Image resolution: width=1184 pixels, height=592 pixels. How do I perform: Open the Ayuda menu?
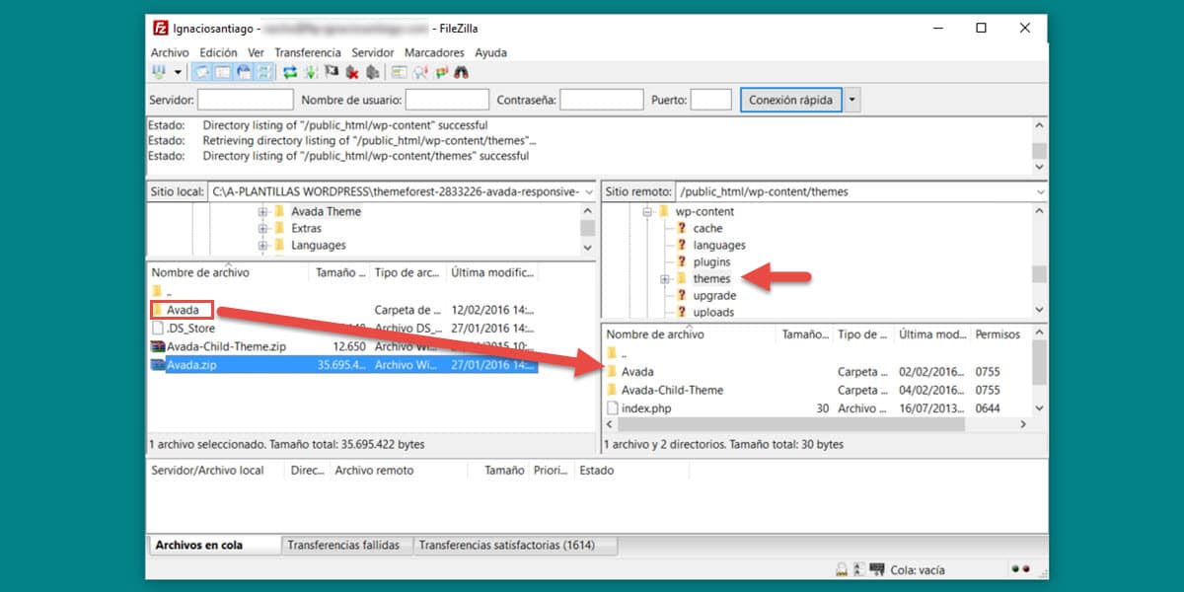coord(491,52)
